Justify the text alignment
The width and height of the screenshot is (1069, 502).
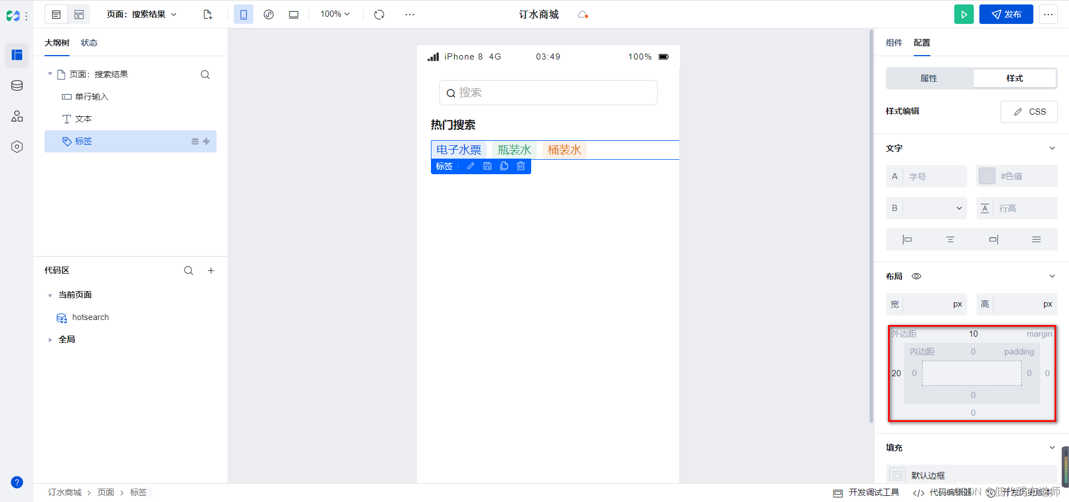[x=1036, y=239]
